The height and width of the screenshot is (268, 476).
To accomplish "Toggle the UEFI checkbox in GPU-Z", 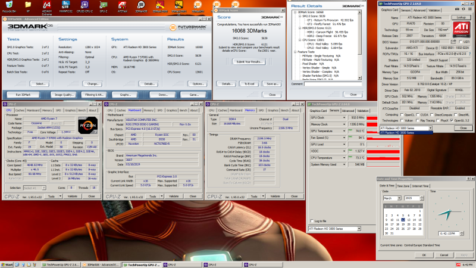I will click(x=461, y=42).
